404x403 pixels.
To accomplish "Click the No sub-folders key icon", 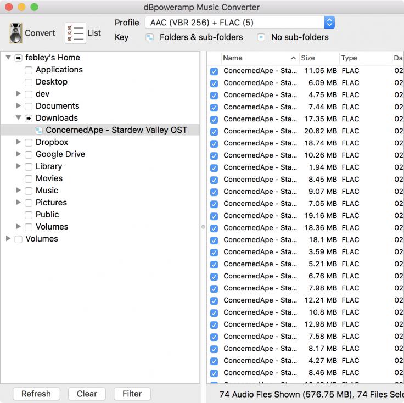I will (x=261, y=37).
